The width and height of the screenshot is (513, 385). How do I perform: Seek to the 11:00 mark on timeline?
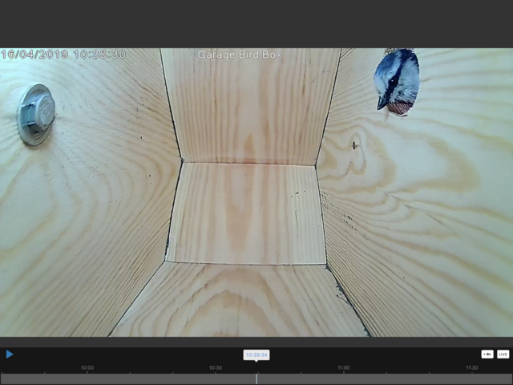(x=344, y=368)
